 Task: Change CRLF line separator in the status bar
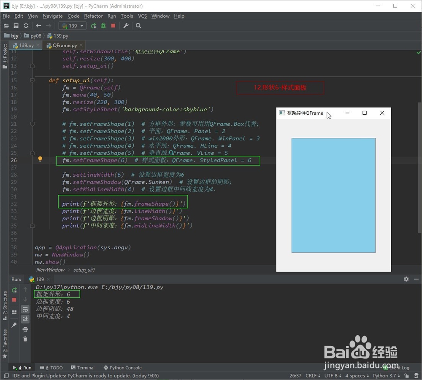(313, 376)
